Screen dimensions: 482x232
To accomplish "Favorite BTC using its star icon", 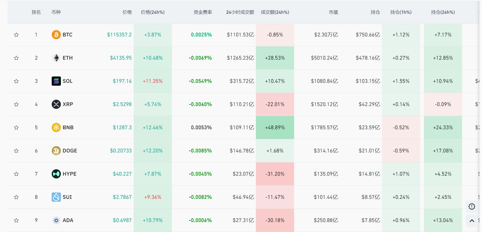I will coord(16,35).
